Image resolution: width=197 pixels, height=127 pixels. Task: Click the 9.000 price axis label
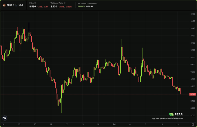pyautogui.click(x=193, y=79)
